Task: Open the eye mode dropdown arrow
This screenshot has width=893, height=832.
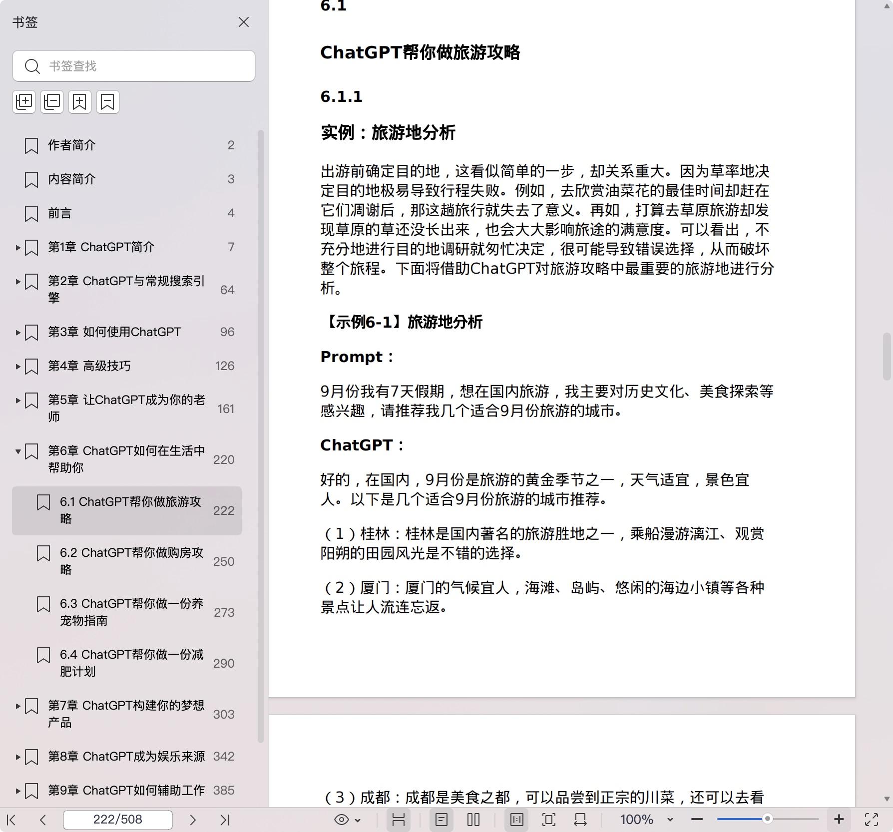Action: point(358,820)
